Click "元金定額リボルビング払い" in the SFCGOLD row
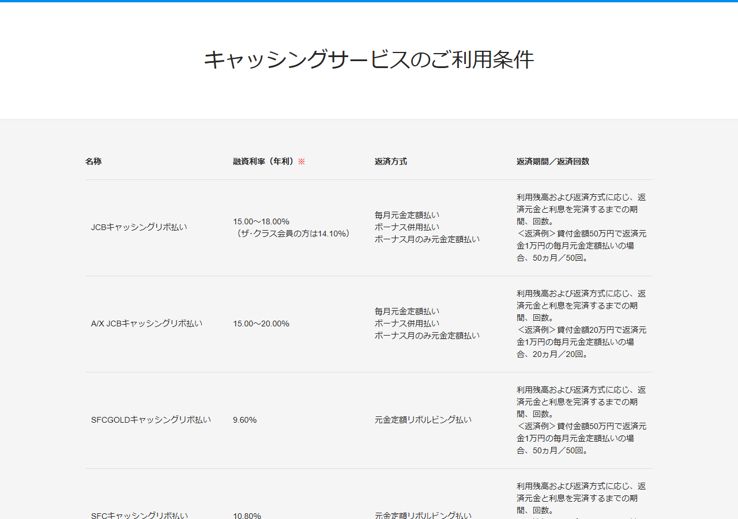The width and height of the screenshot is (738, 519). click(423, 420)
